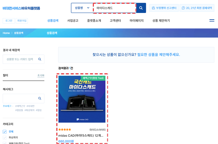Screen dimensions: 218x144
Task: Toggle the 전체 category checkbox
Action: pyautogui.click(x=5, y=132)
